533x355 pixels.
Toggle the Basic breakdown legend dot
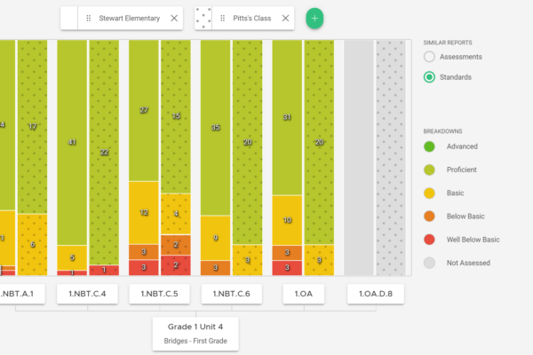(429, 193)
